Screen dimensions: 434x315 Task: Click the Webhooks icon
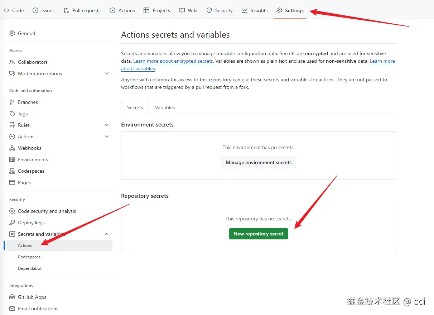tap(12, 148)
